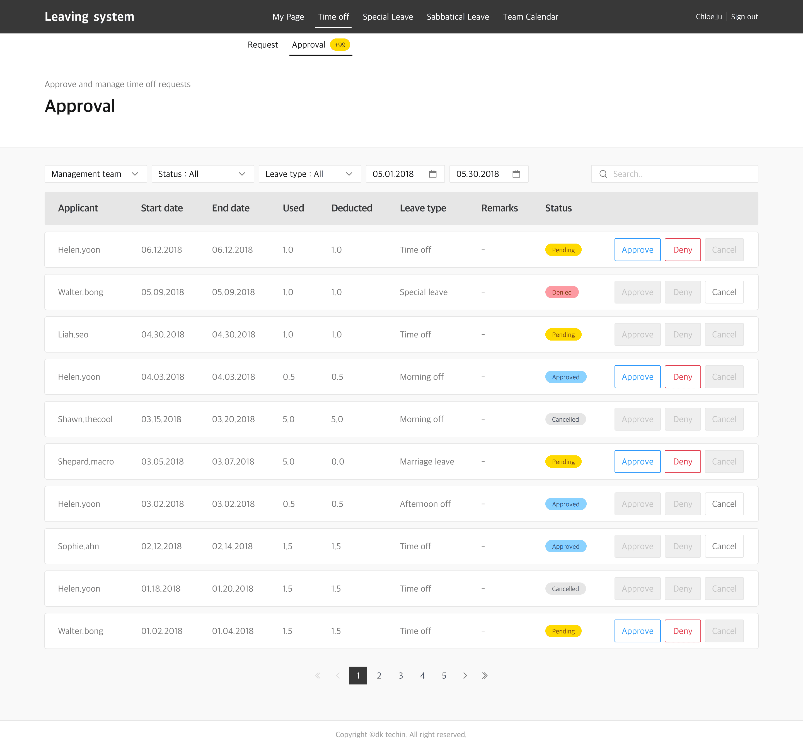803x748 pixels.
Task: Open the Leave type : All dropdown
Action: pos(309,174)
